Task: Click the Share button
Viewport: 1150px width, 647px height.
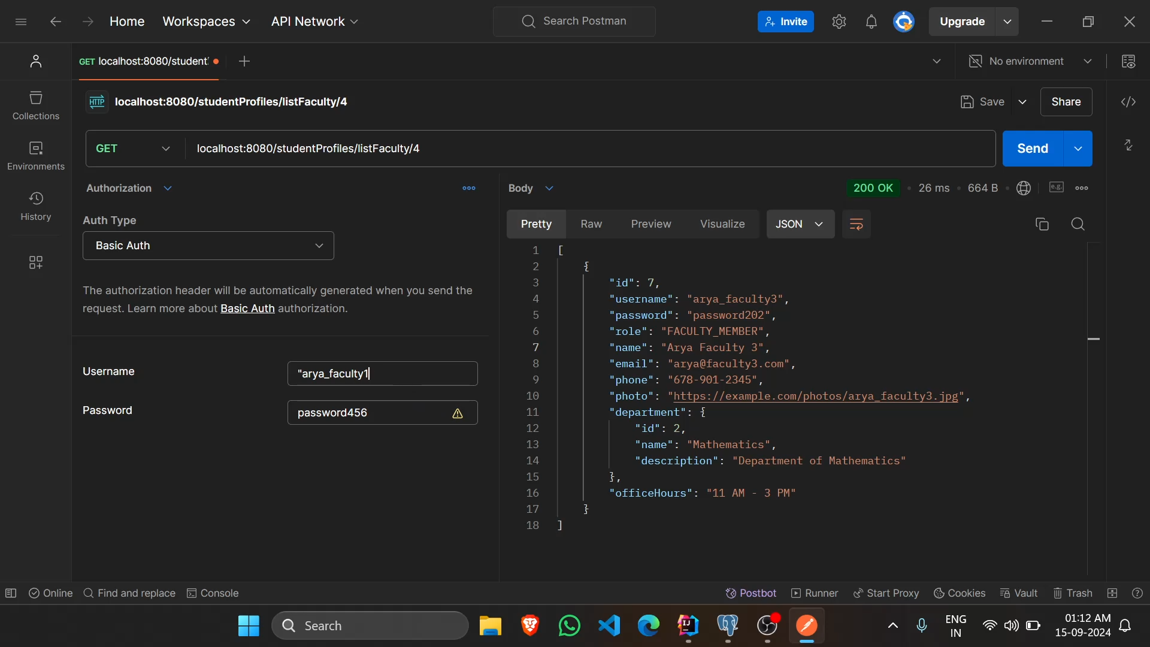Action: coord(1066,102)
